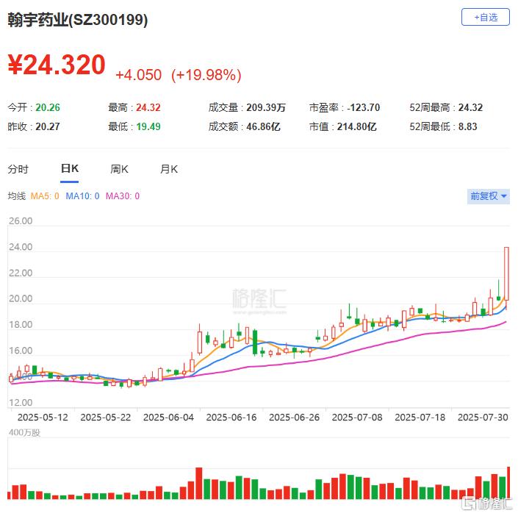This screenshot has height=516, width=518.
Task: Click the MA5 indicator label
Action: (x=45, y=196)
